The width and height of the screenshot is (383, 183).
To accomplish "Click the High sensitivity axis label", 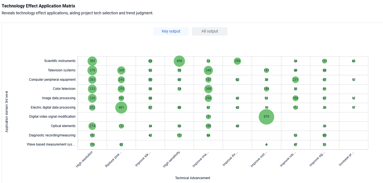I will (x=172, y=160).
